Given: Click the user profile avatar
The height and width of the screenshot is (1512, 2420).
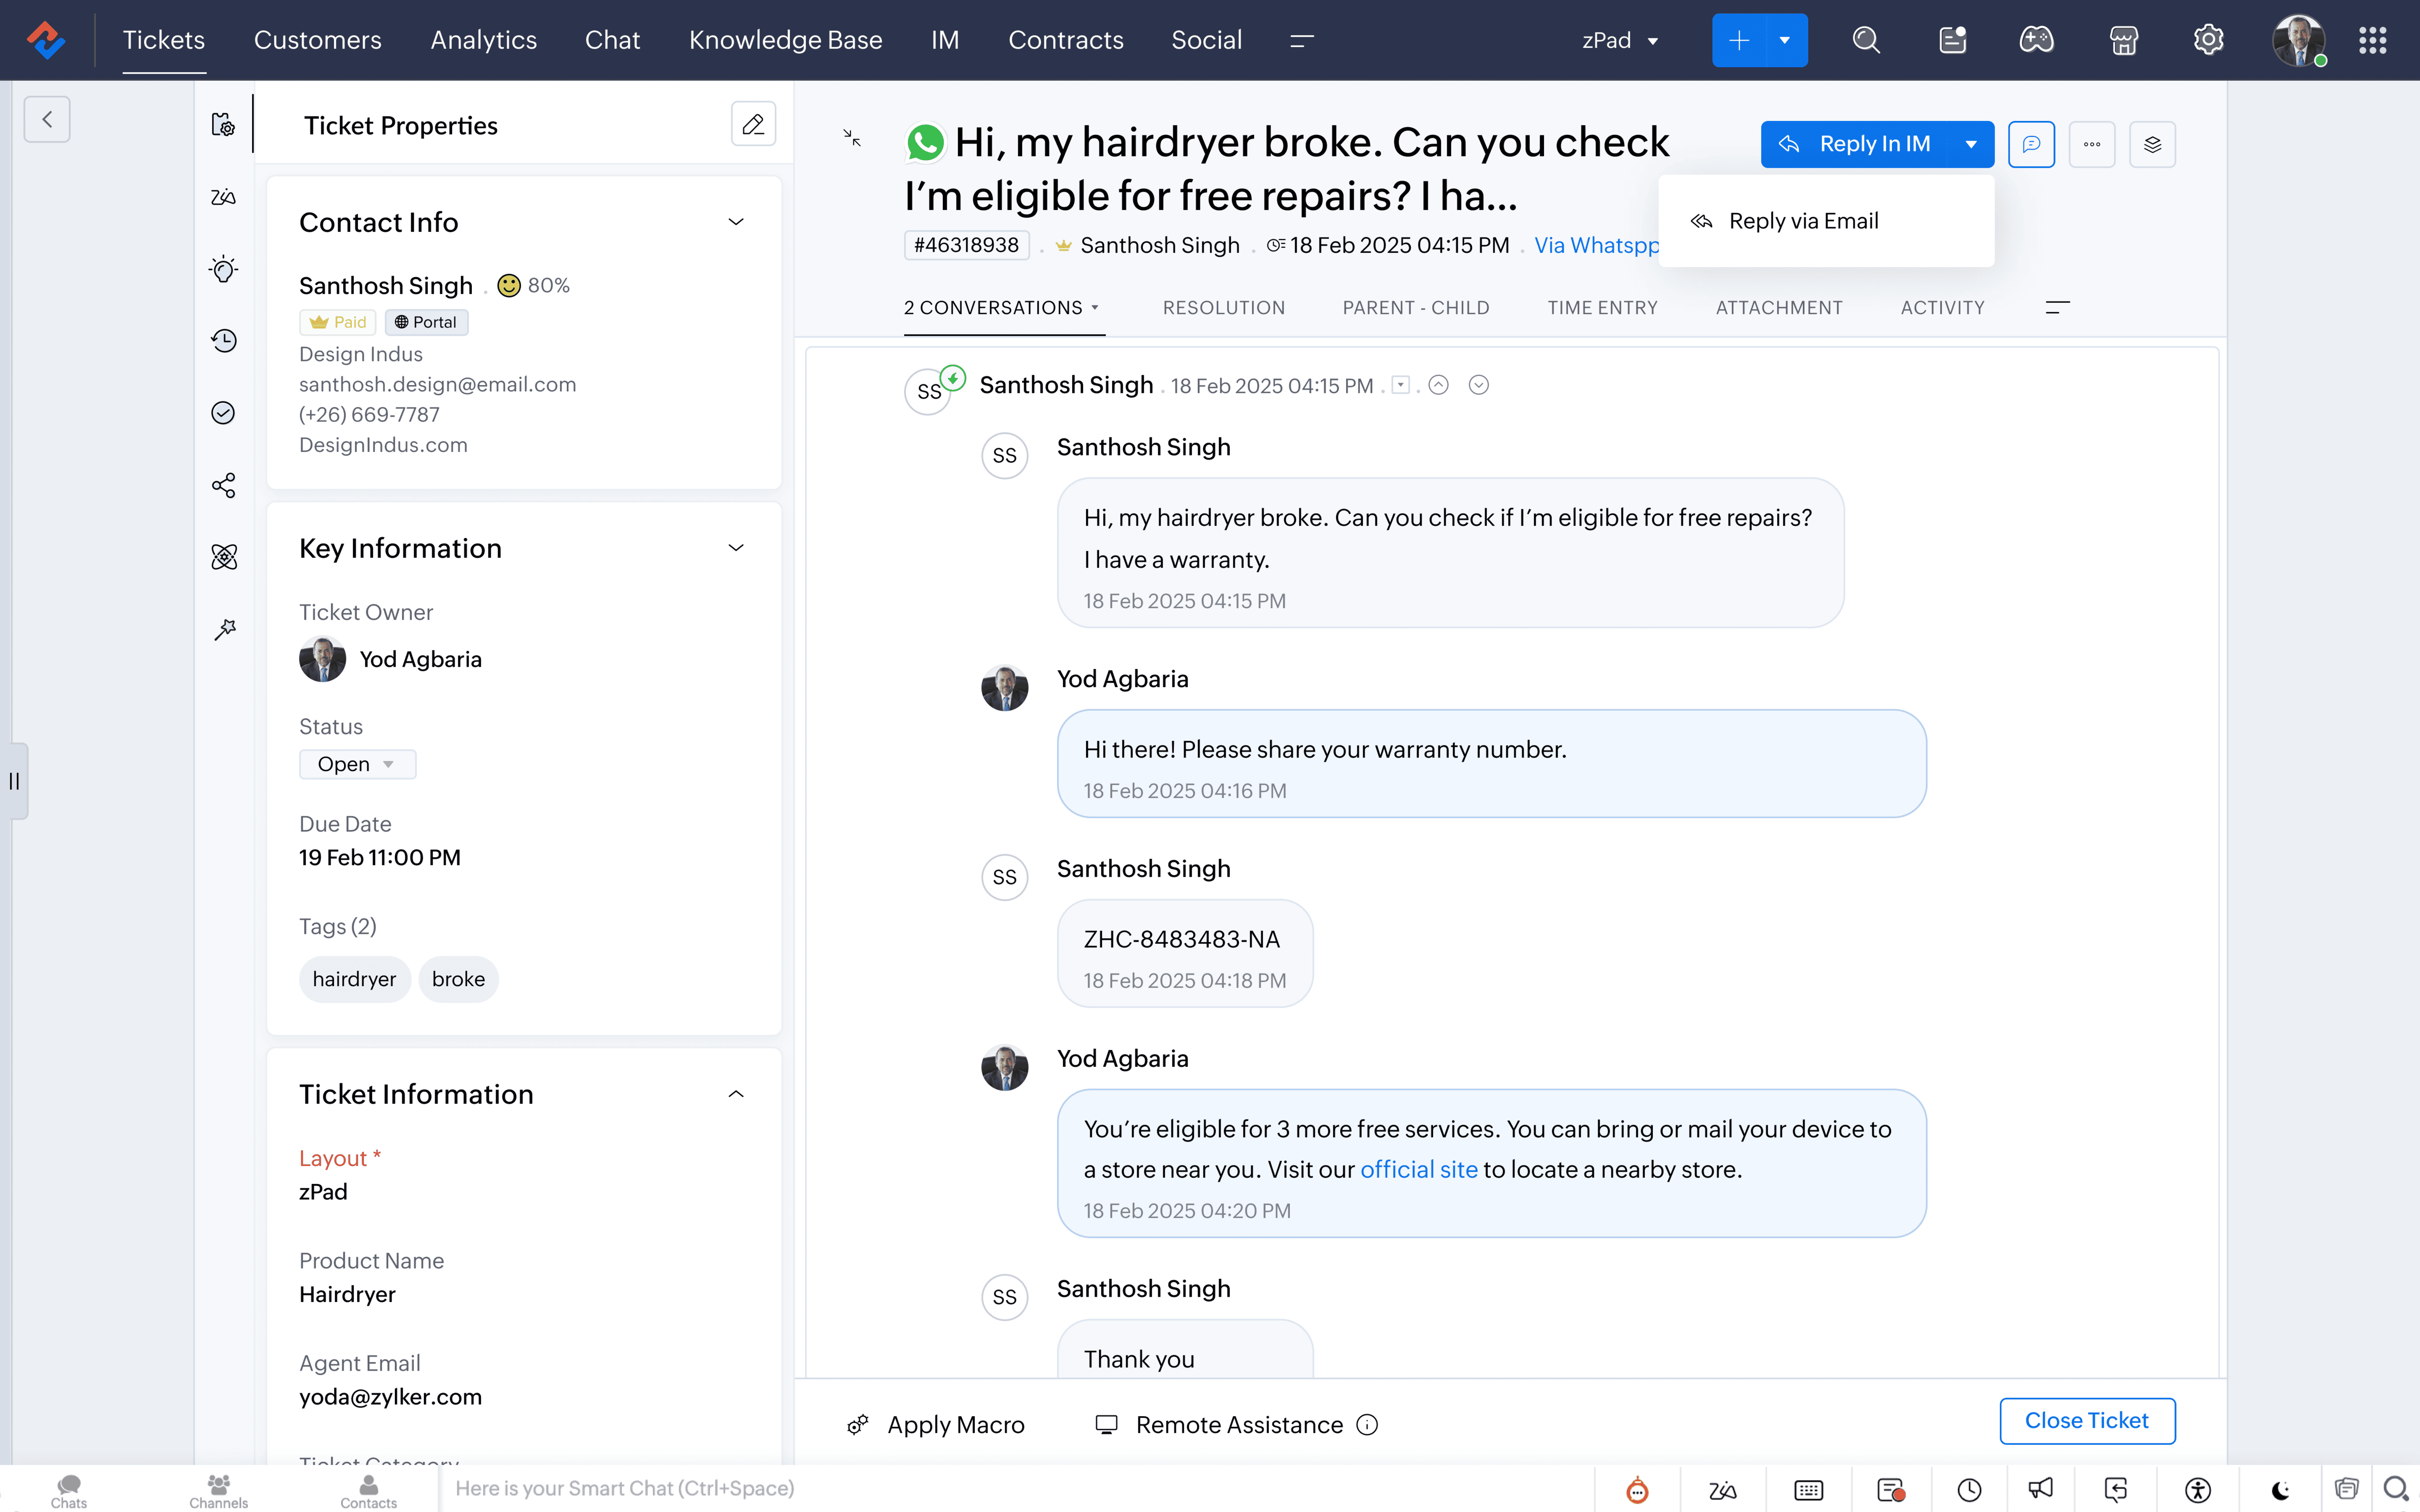Looking at the screenshot, I should (x=2298, y=40).
